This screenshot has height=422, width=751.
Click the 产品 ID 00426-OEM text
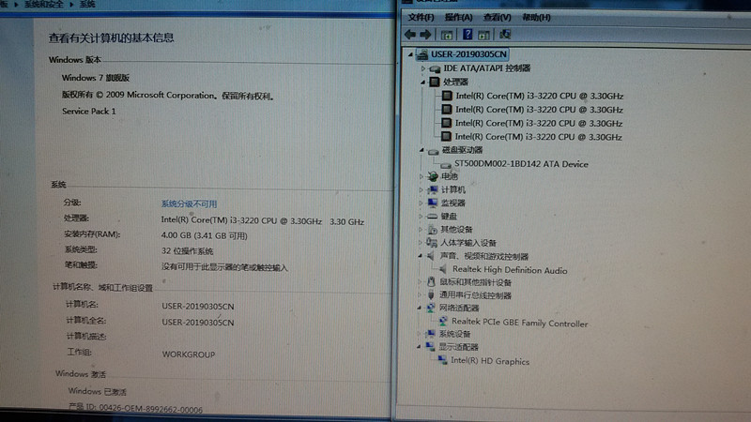click(135, 409)
